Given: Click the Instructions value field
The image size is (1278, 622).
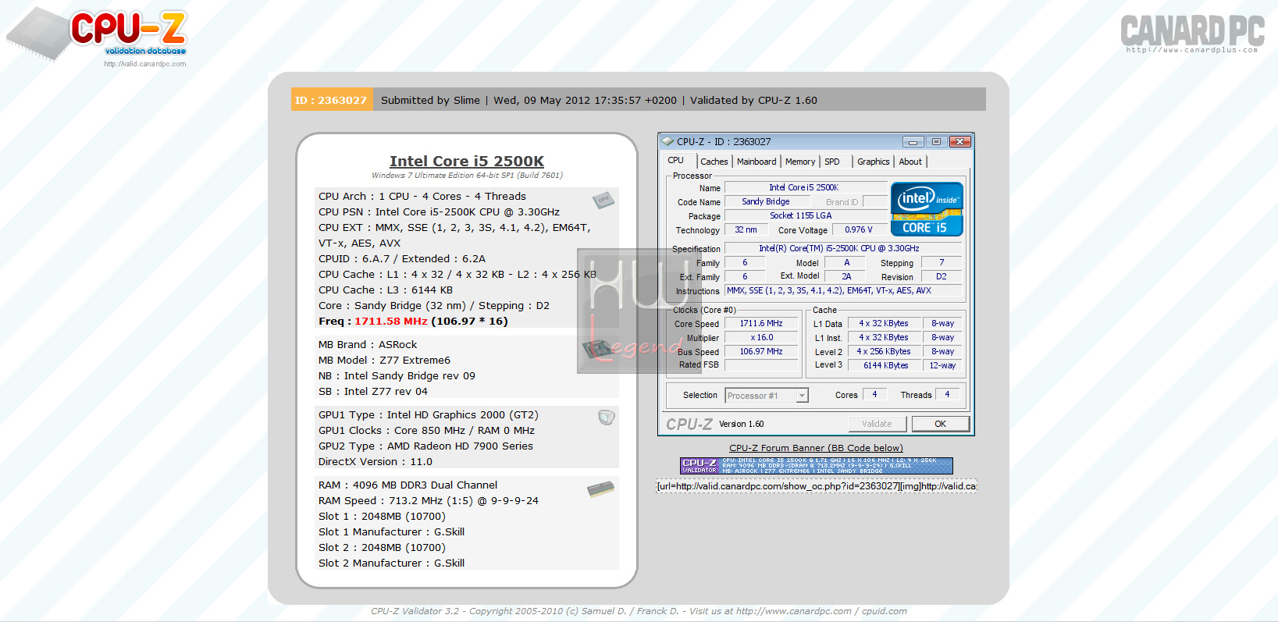Looking at the screenshot, I should 843,290.
